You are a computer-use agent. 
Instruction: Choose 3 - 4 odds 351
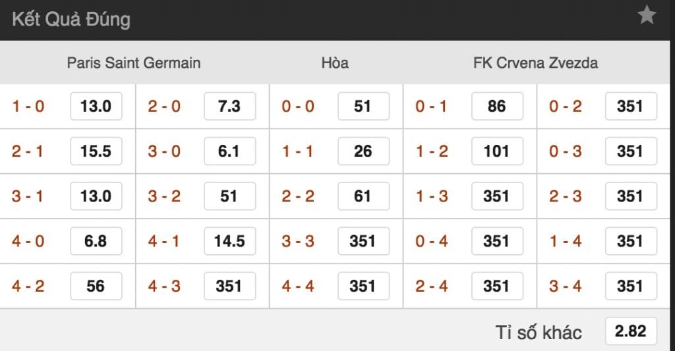point(630,286)
